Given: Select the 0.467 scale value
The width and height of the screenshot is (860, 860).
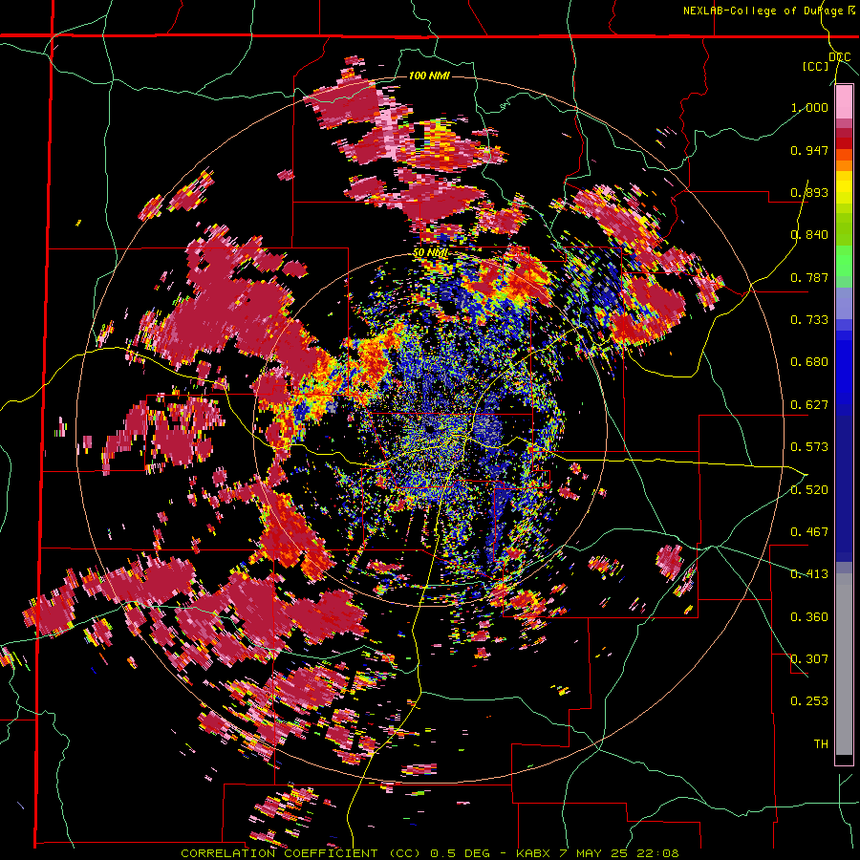Looking at the screenshot, I should 809,532.
